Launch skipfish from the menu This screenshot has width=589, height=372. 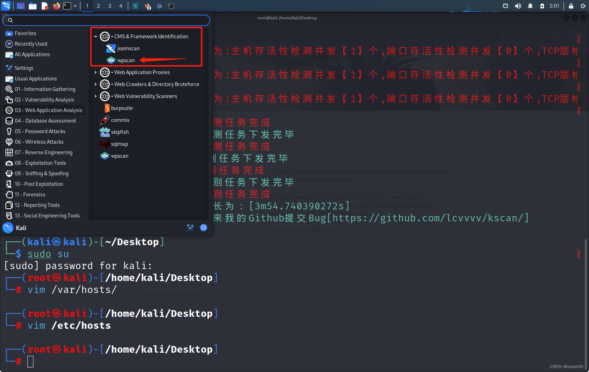tap(114, 132)
